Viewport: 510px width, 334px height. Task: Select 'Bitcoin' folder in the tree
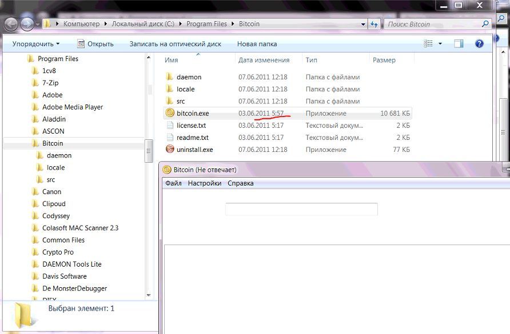click(53, 143)
